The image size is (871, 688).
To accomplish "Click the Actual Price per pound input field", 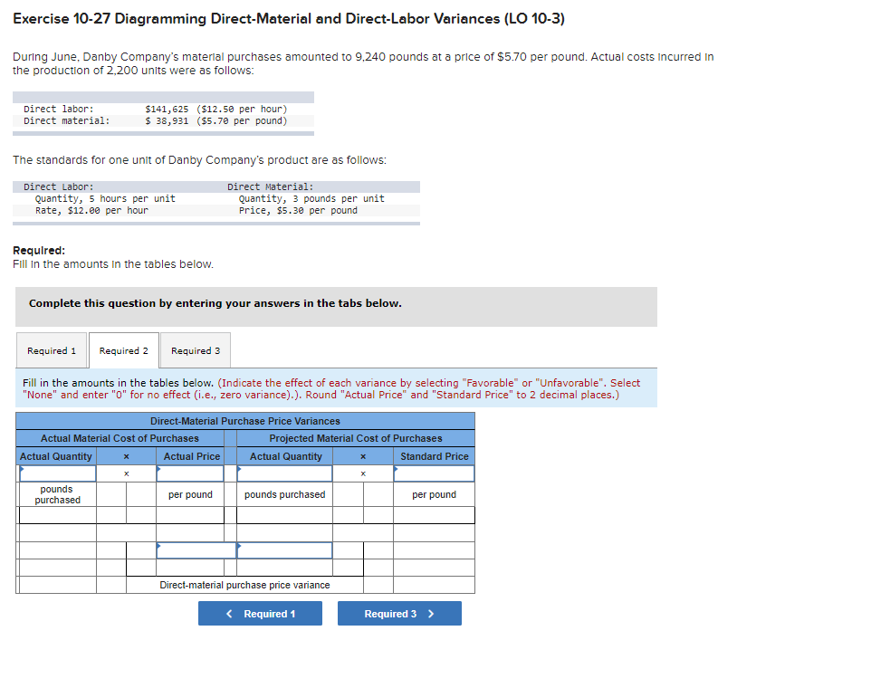I will (191, 473).
